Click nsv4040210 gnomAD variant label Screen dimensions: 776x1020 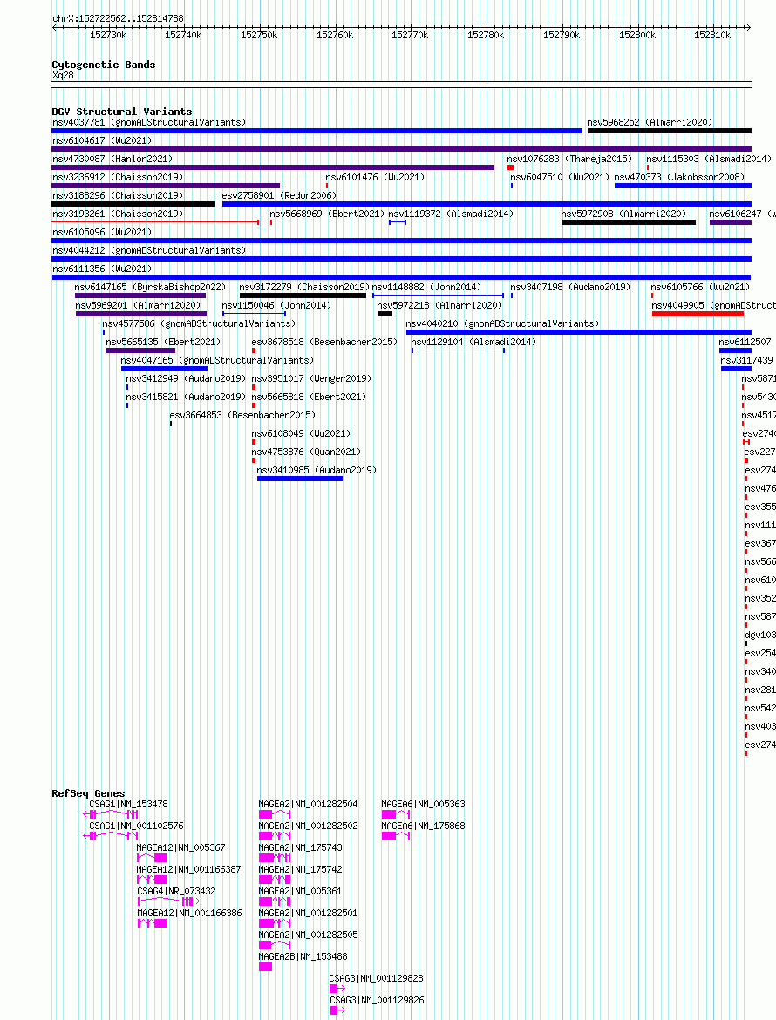(x=502, y=323)
